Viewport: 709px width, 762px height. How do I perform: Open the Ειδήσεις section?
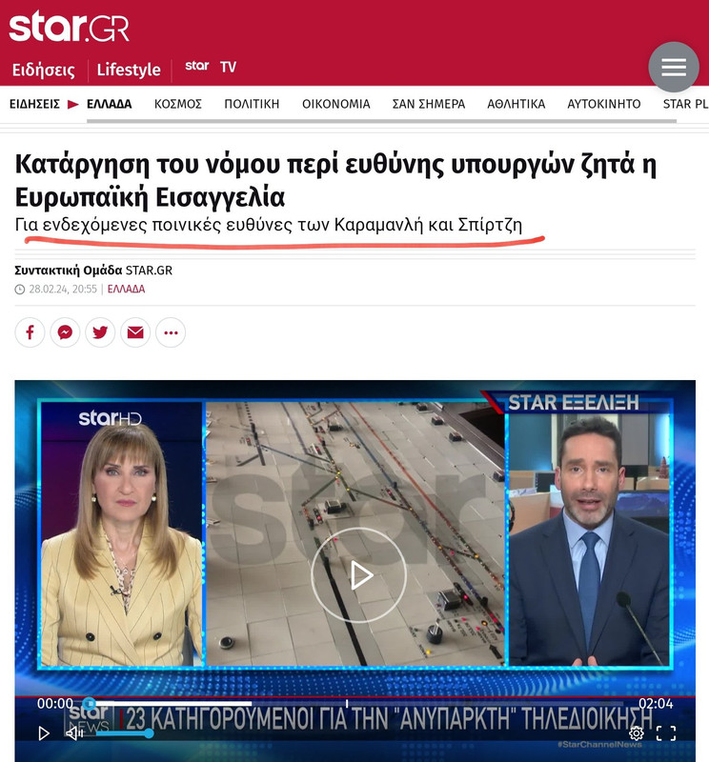coord(44,70)
